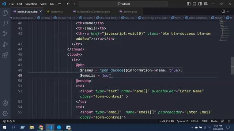Open breadcrumb div.card dropdown
Screen dimensions: 234x131
coord(86,18)
